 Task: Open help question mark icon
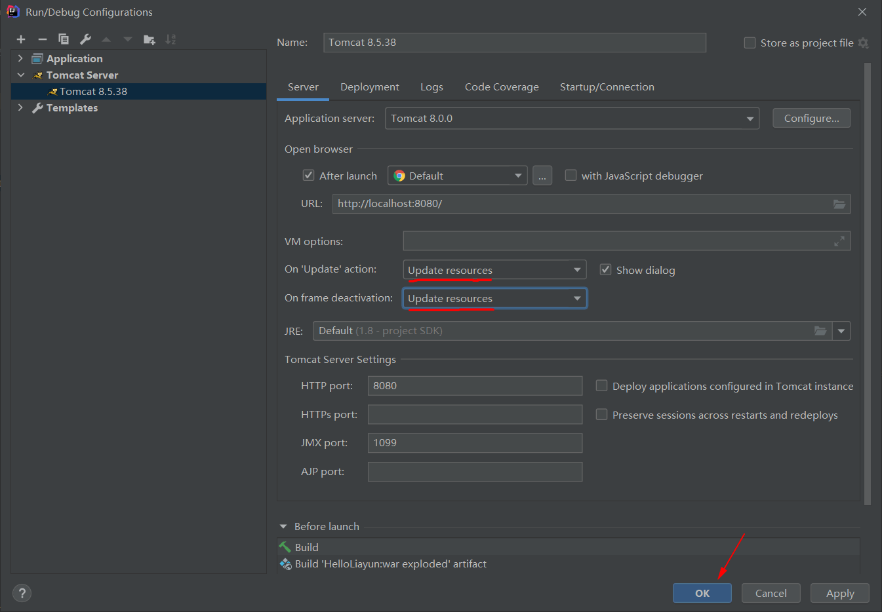[x=22, y=593]
